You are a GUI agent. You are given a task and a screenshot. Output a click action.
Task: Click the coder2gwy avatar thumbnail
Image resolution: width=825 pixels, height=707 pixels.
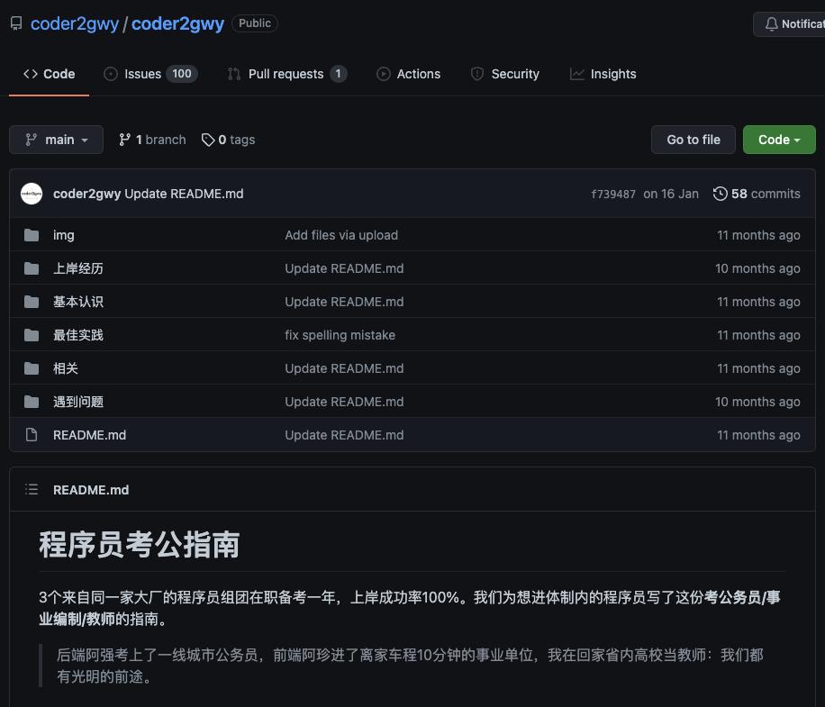(x=32, y=194)
